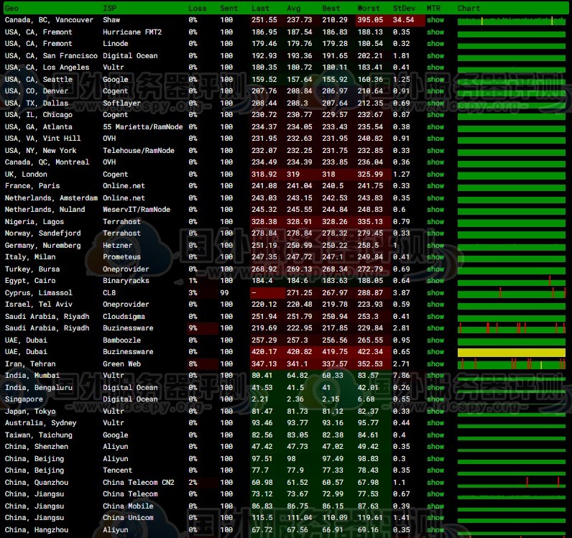Show MTR for Nigeria Lagos Terrahost
The height and width of the screenshot is (538, 572).
tap(435, 222)
